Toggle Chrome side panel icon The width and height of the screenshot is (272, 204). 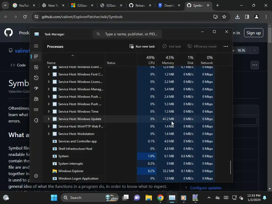[x=247, y=17]
